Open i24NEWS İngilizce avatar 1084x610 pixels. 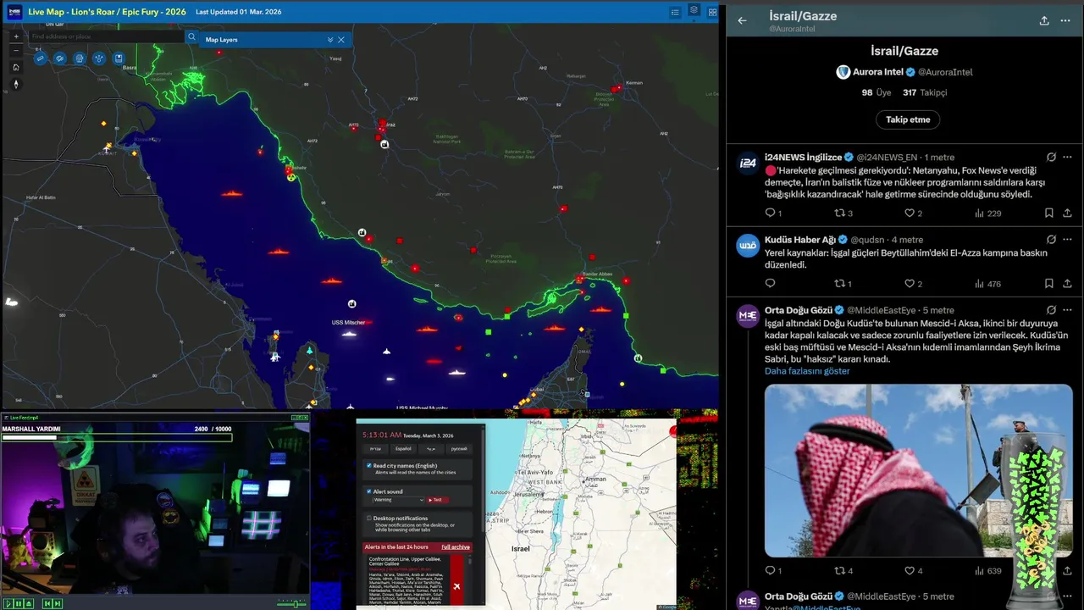pyautogui.click(x=748, y=164)
